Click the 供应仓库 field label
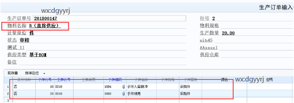This screenshot has width=294, height=103. [x=209, y=55]
